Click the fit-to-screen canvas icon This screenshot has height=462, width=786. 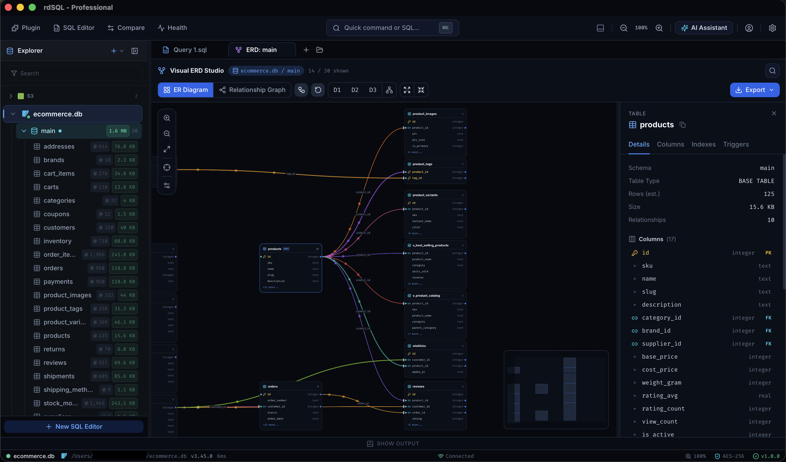click(167, 149)
